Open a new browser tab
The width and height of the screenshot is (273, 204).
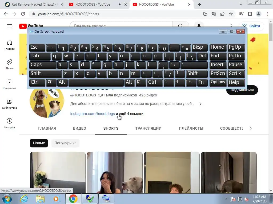[199, 5]
